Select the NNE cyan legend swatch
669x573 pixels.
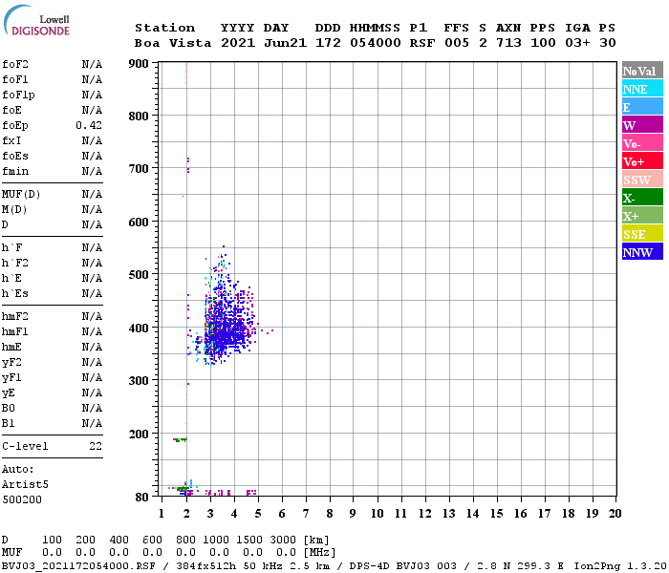coord(642,89)
